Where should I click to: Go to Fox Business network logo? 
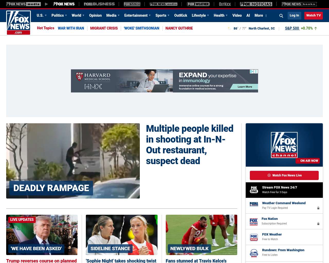(99, 4)
